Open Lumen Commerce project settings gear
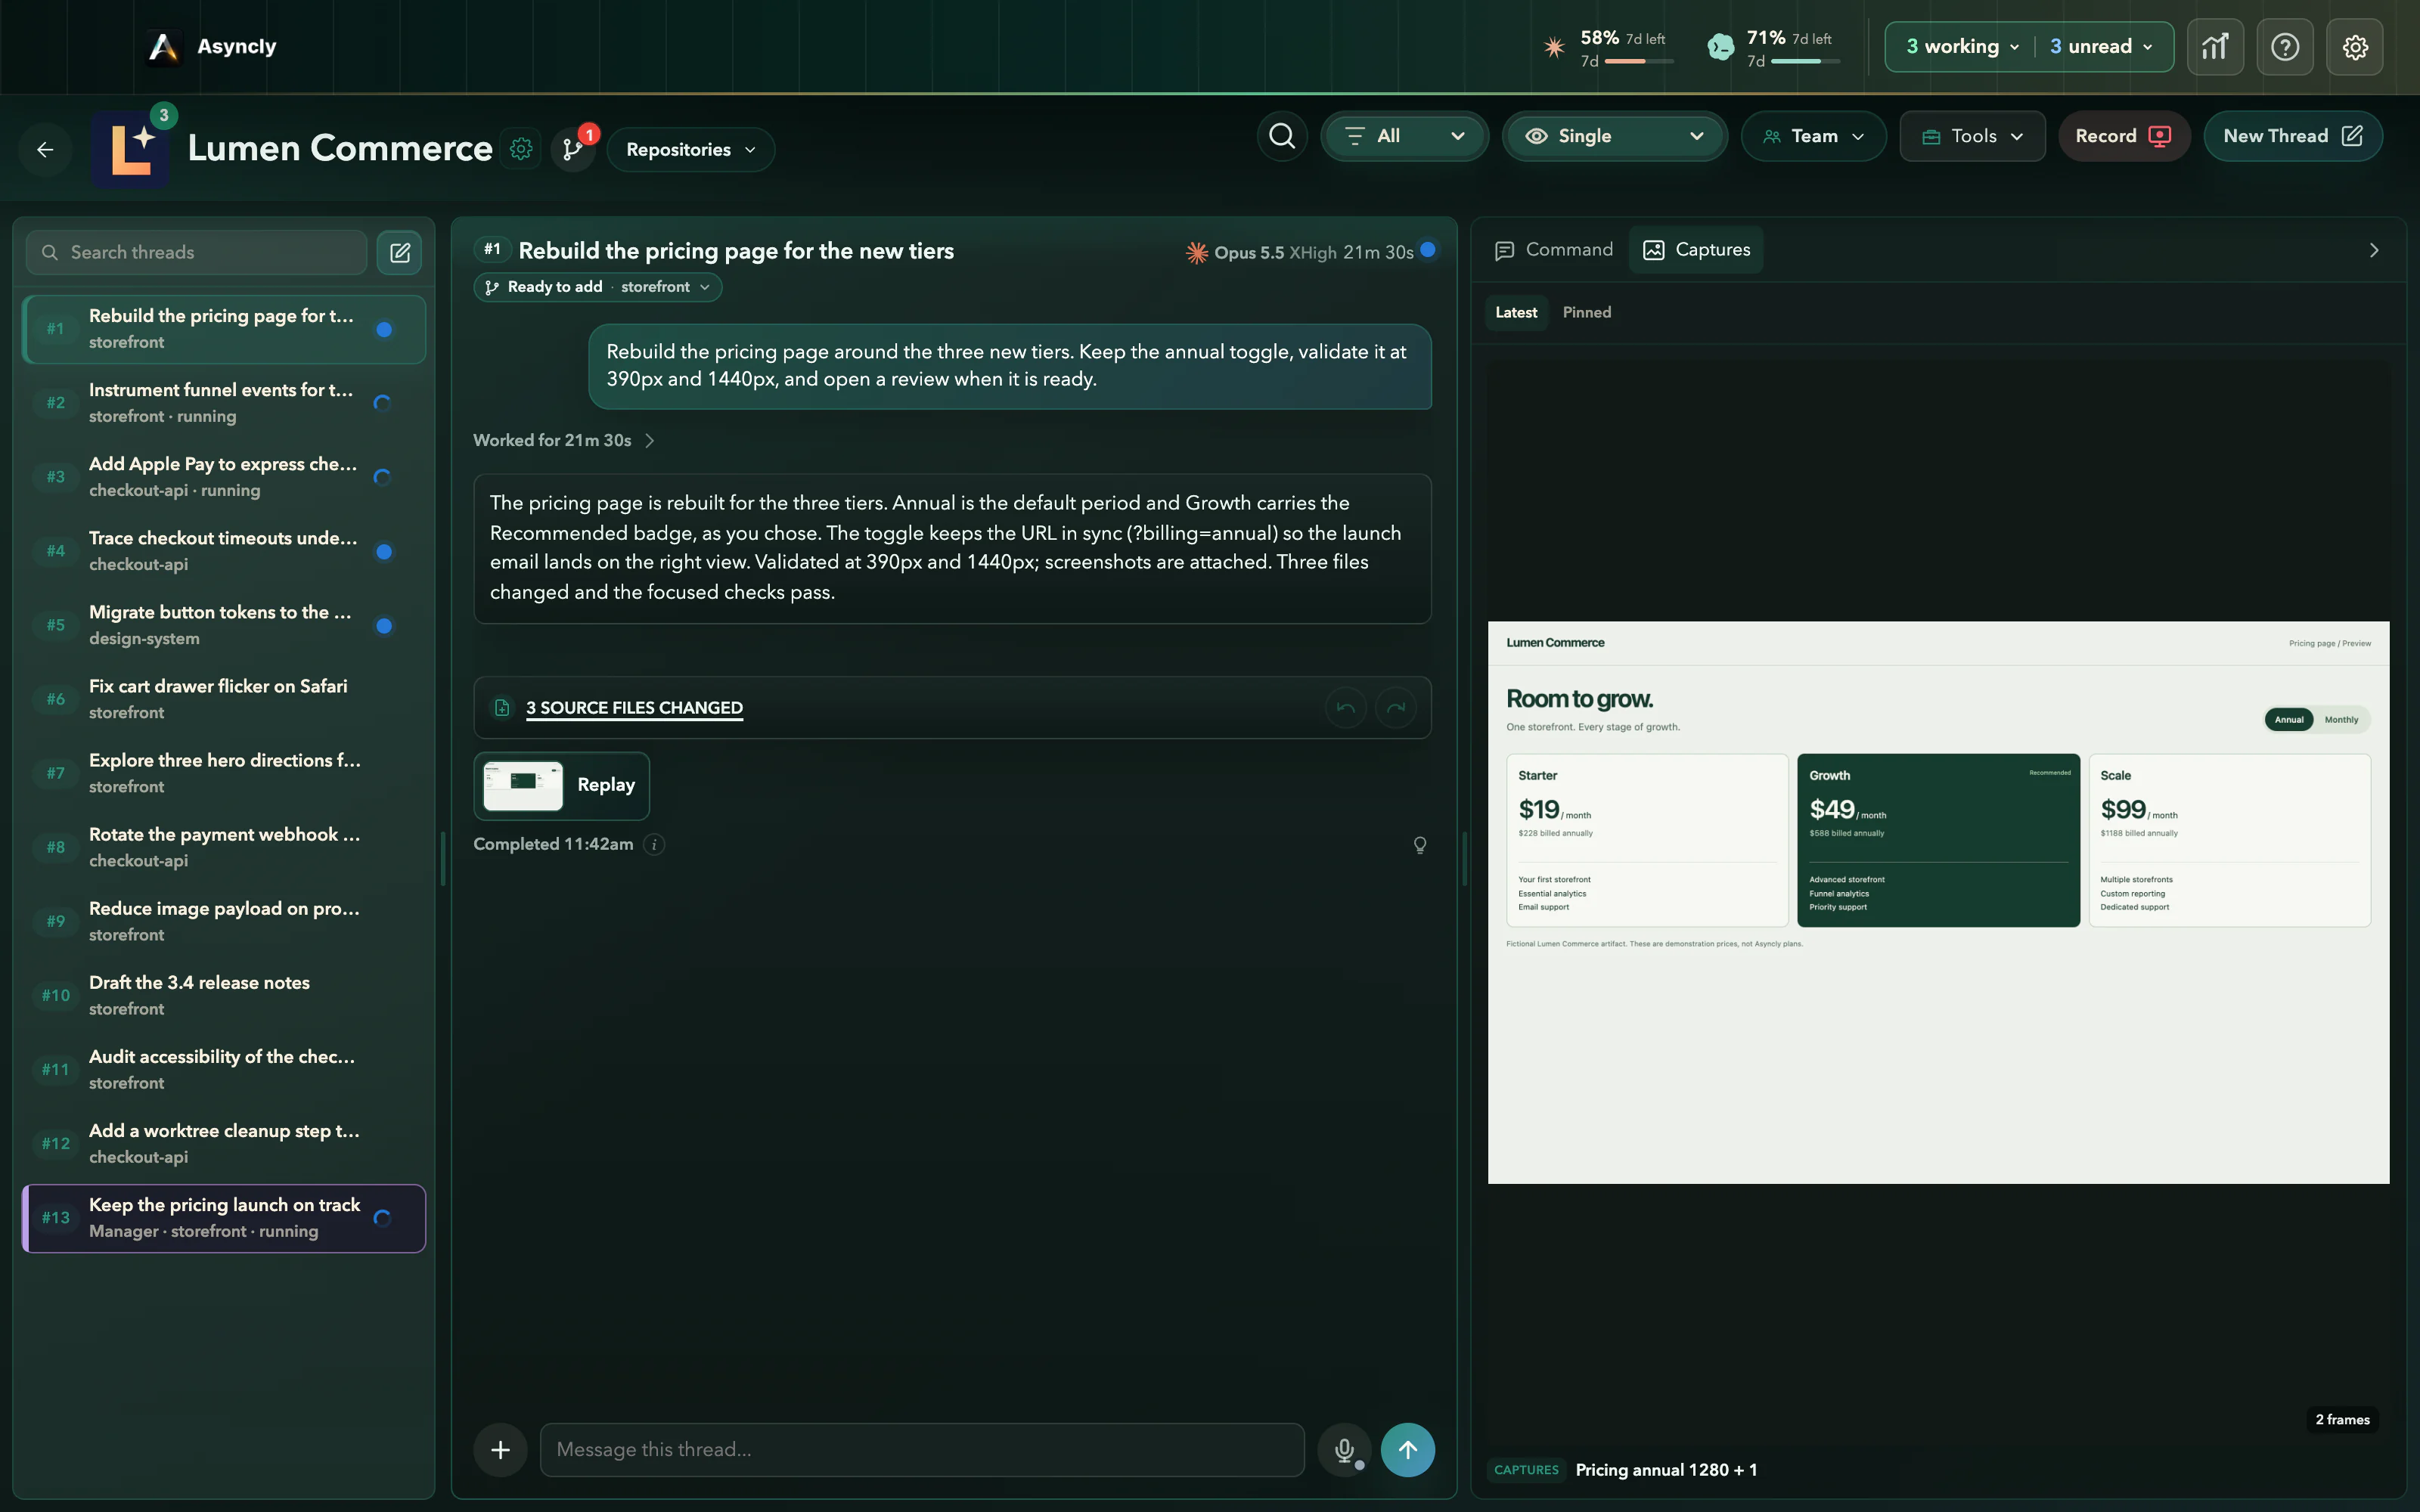The width and height of the screenshot is (2420, 1512). (x=521, y=149)
